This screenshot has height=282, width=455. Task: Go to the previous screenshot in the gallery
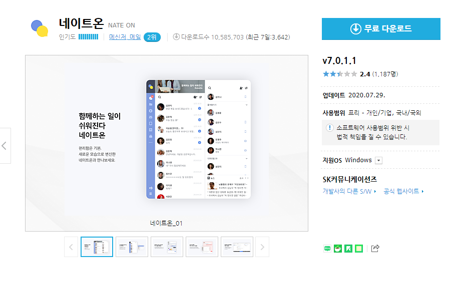(5, 145)
